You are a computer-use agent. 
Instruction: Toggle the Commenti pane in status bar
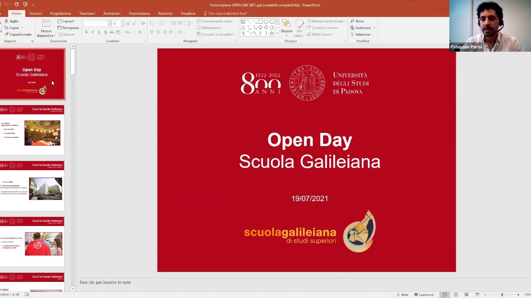point(424,295)
